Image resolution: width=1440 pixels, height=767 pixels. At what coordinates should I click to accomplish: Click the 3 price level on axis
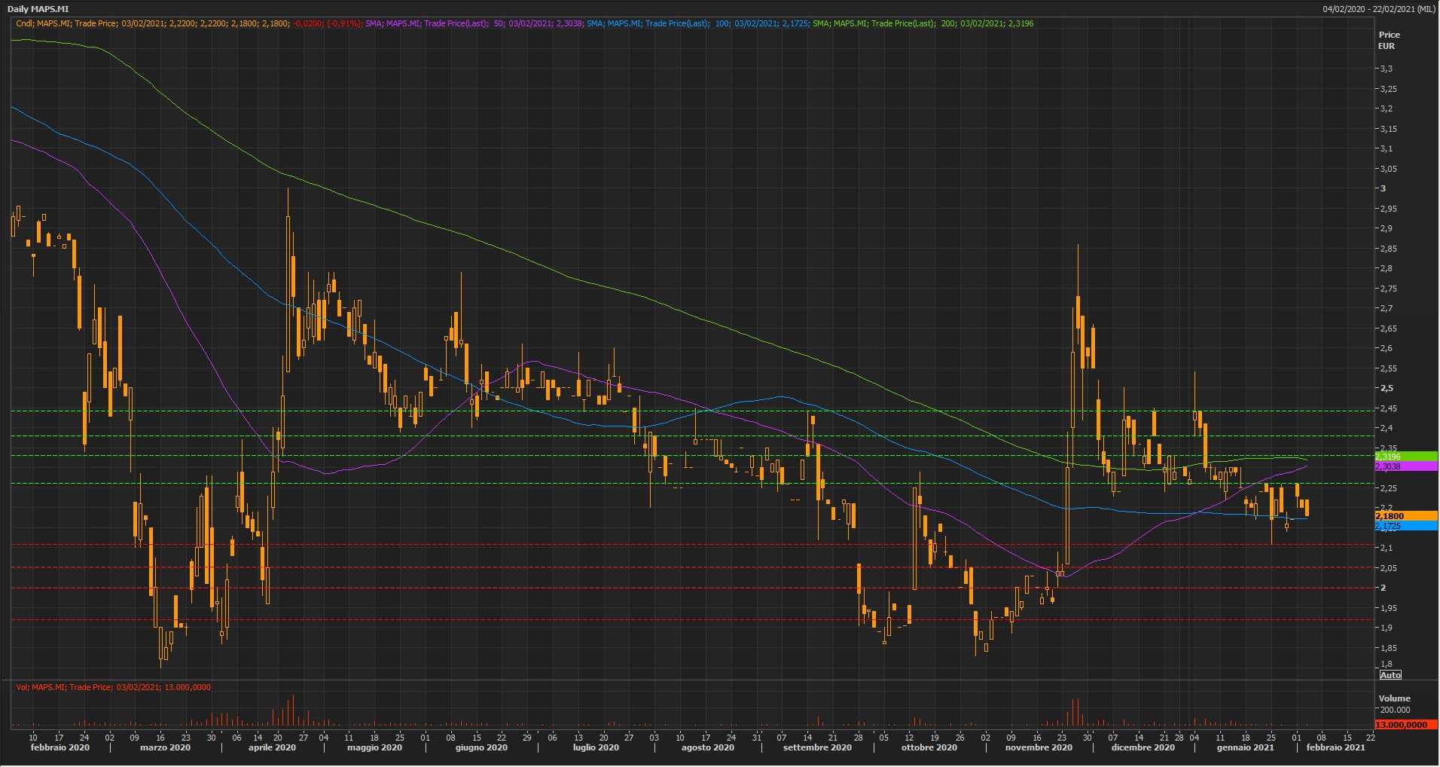(x=1382, y=188)
